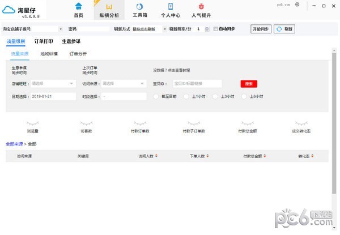Screen dimensions: 340x235
Task: Expand the 淘宝店铺子账号 account dropdown
Action: (61, 29)
